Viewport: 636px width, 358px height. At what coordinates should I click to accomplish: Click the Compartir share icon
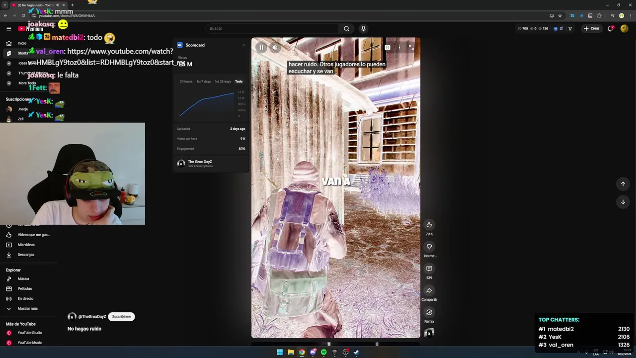point(429,290)
